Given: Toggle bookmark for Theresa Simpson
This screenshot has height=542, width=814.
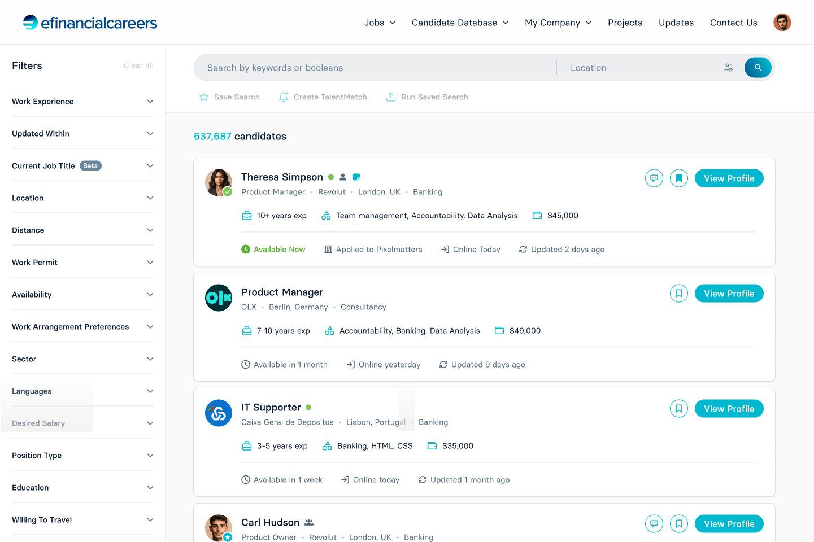Looking at the screenshot, I should coord(678,178).
